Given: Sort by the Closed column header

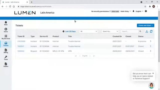Looking at the screenshot, I should 128,36.
